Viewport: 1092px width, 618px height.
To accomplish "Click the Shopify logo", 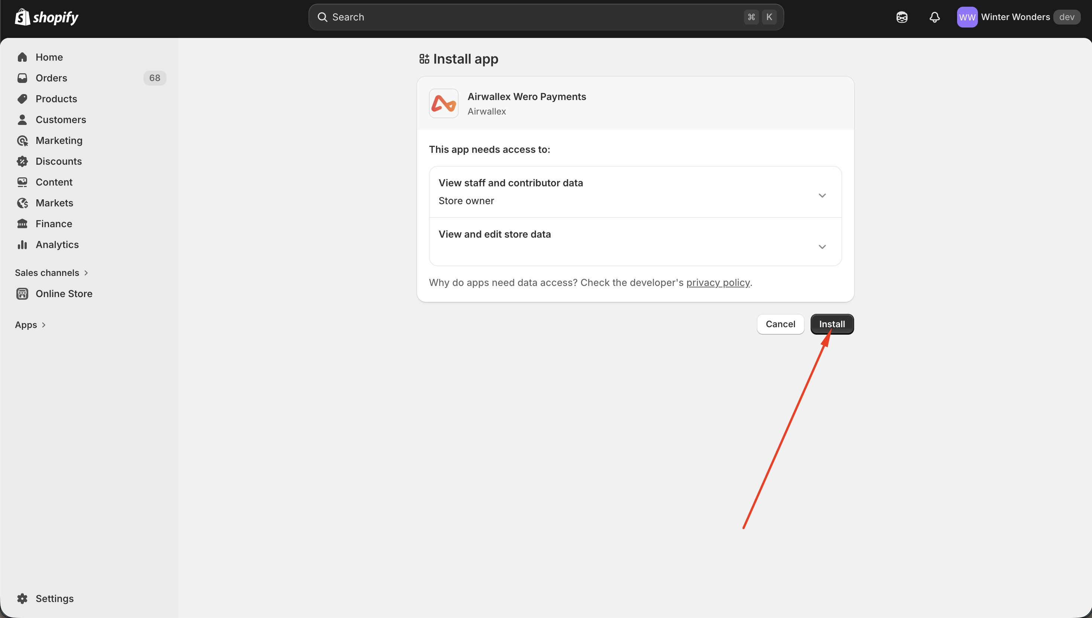I will pyautogui.click(x=47, y=17).
